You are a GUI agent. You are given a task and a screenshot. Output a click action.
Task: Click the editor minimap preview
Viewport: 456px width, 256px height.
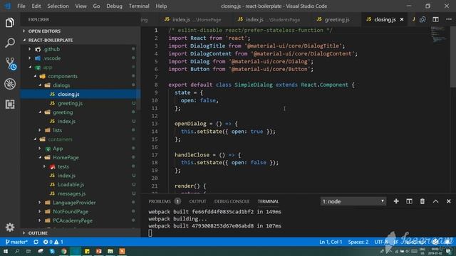point(439,35)
